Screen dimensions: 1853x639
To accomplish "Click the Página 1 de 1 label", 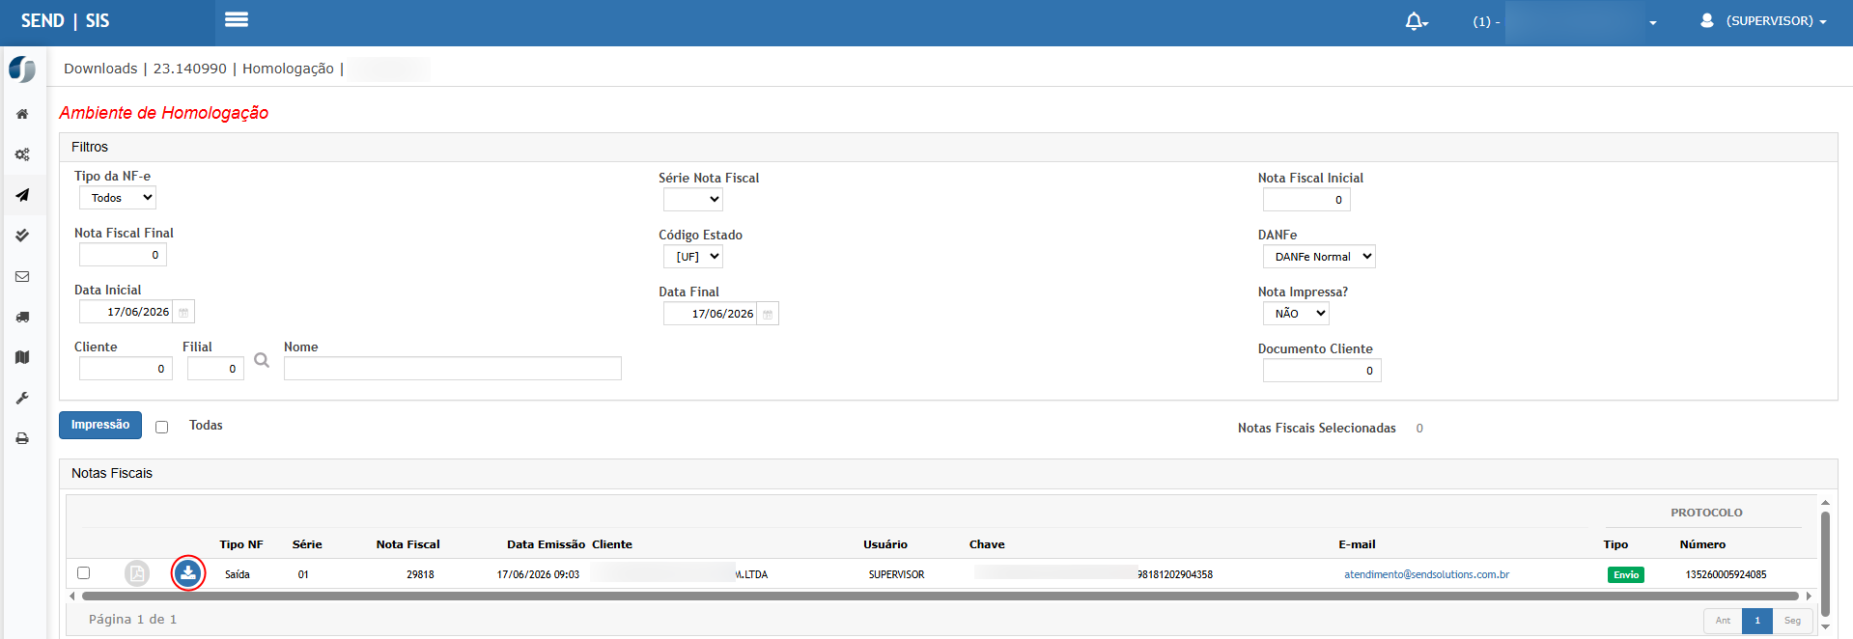I will tap(132, 620).
